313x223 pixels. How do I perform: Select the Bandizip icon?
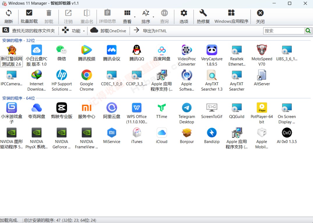point(212,133)
